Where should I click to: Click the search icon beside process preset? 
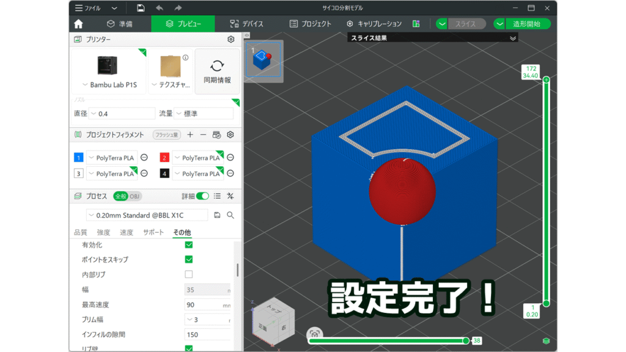pyautogui.click(x=230, y=215)
